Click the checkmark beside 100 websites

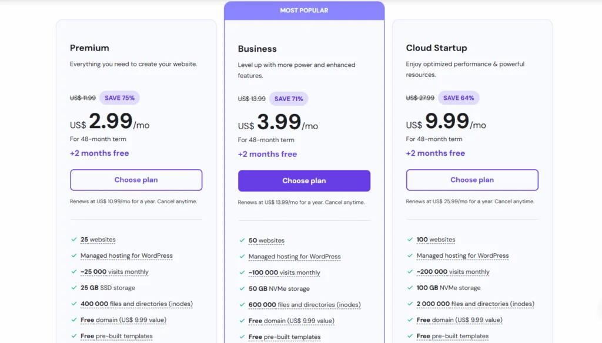[410, 240]
